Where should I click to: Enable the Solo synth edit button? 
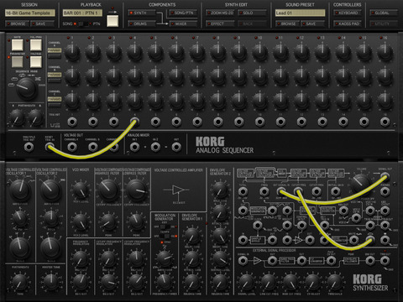click(252, 13)
